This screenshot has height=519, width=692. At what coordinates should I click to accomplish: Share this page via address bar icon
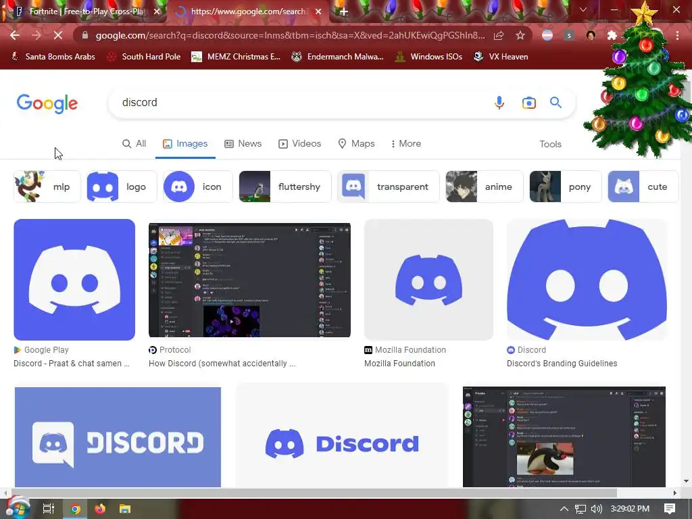[x=499, y=35]
